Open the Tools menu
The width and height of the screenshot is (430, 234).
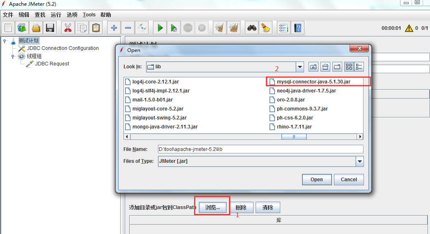click(x=89, y=15)
